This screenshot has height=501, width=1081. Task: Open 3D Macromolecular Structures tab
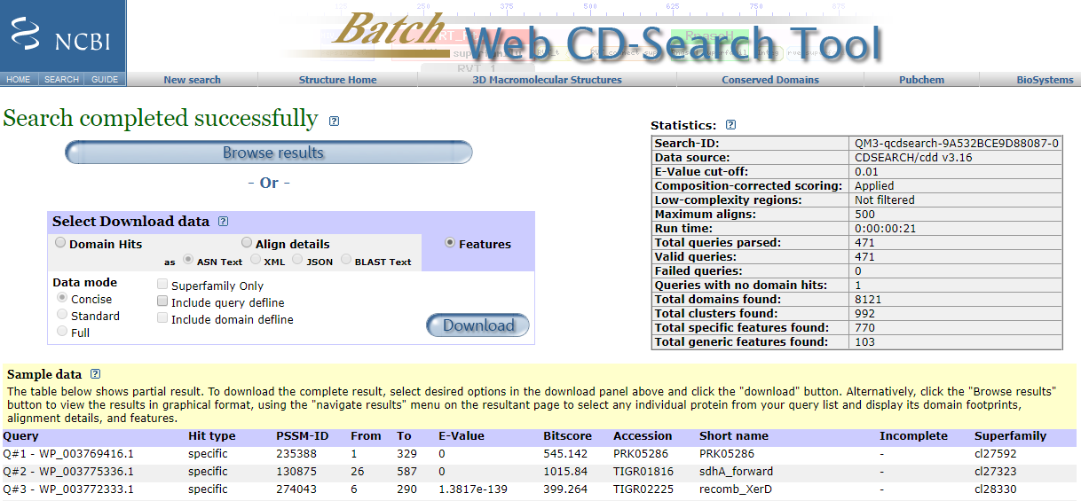coord(547,80)
